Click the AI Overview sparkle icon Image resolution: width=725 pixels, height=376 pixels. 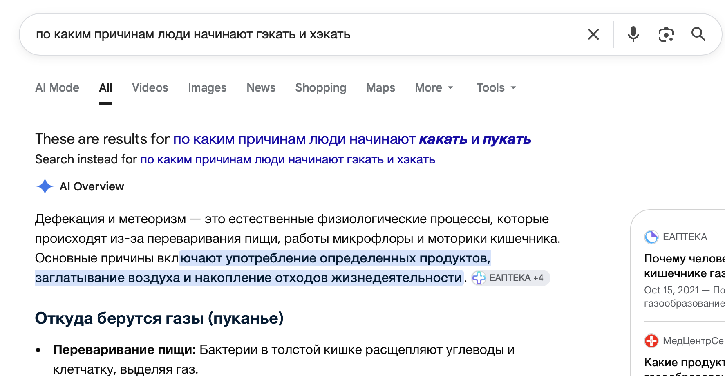(45, 186)
